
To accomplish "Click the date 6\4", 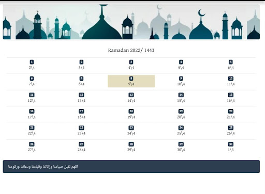I will [231, 68].
